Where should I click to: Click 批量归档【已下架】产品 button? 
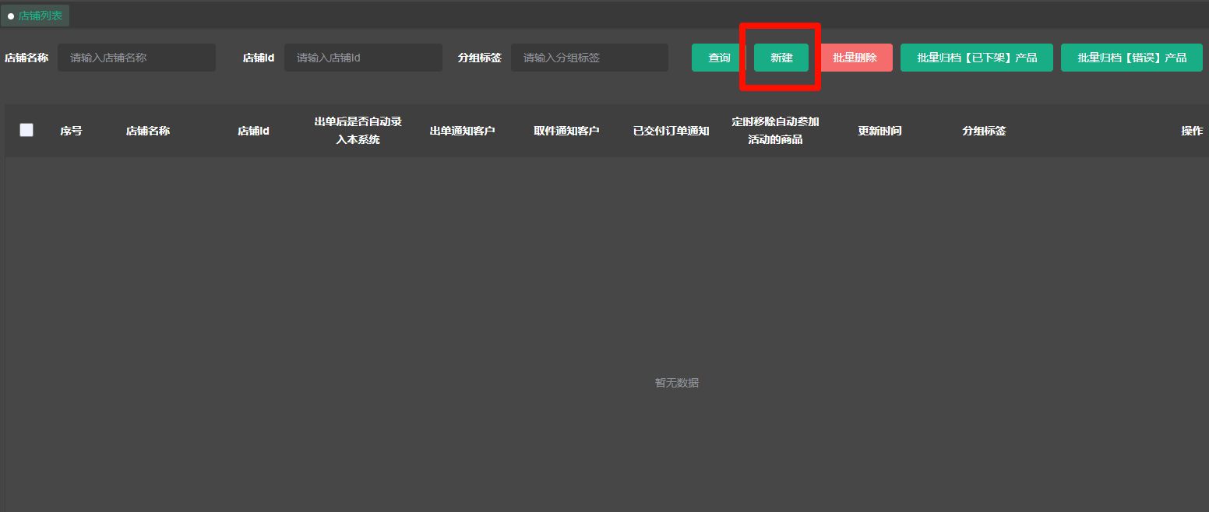[x=976, y=58]
